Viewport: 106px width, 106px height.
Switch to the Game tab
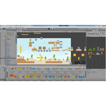point(24,31)
